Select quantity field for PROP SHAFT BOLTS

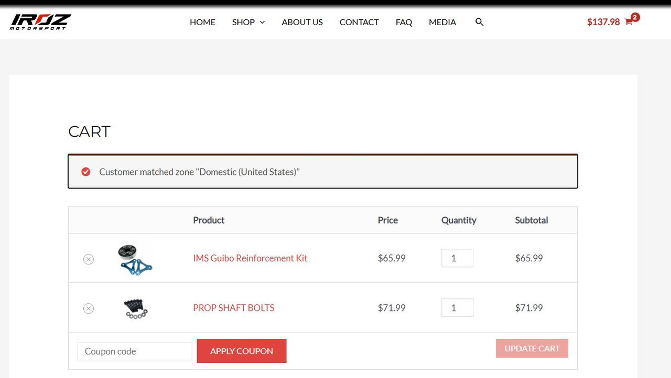(x=457, y=308)
